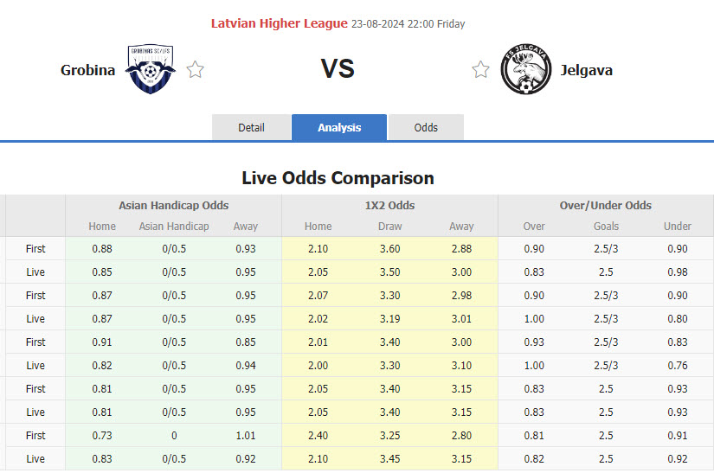Click the 3.60 draw odds value

click(389, 248)
